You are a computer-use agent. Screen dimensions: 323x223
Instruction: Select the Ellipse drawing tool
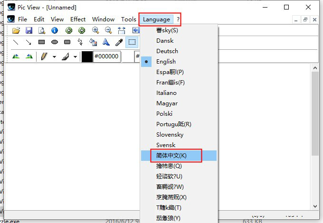click(x=55, y=42)
